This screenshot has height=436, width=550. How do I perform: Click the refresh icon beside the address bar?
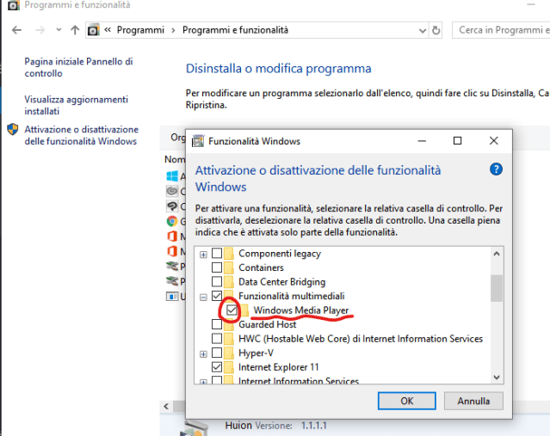pyautogui.click(x=436, y=30)
